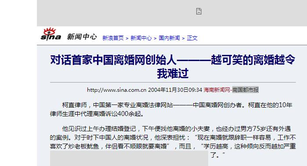Click the http://www.sina.com.cn URL text
The width and height of the screenshot is (307, 166).
117,90
